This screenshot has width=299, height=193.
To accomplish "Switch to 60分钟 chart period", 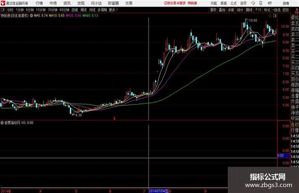I will click(x=64, y=10).
